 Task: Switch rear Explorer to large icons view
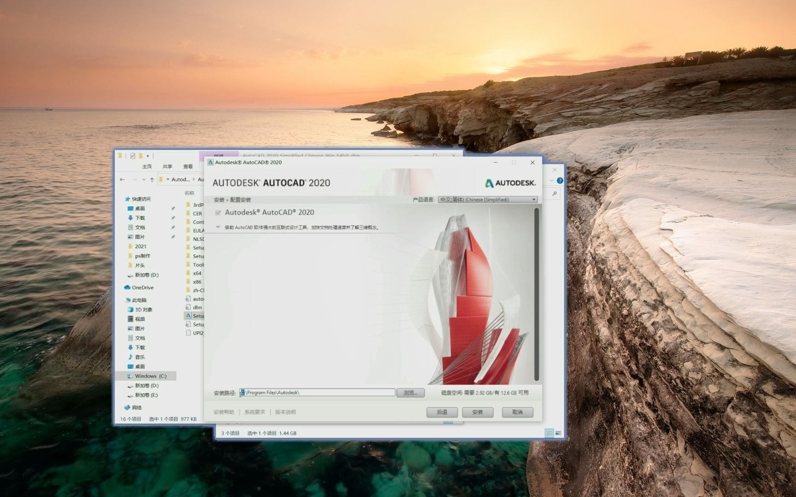558,433
